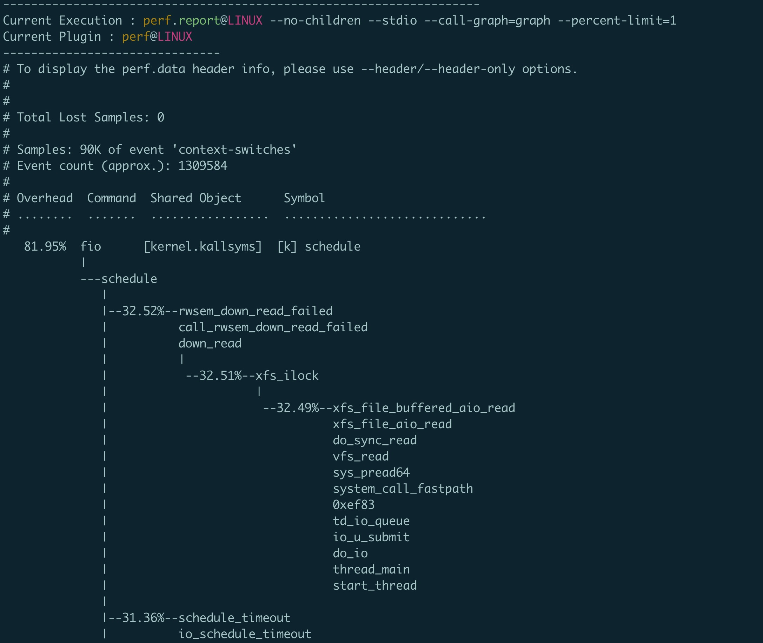Click the Symbol column header

(304, 198)
